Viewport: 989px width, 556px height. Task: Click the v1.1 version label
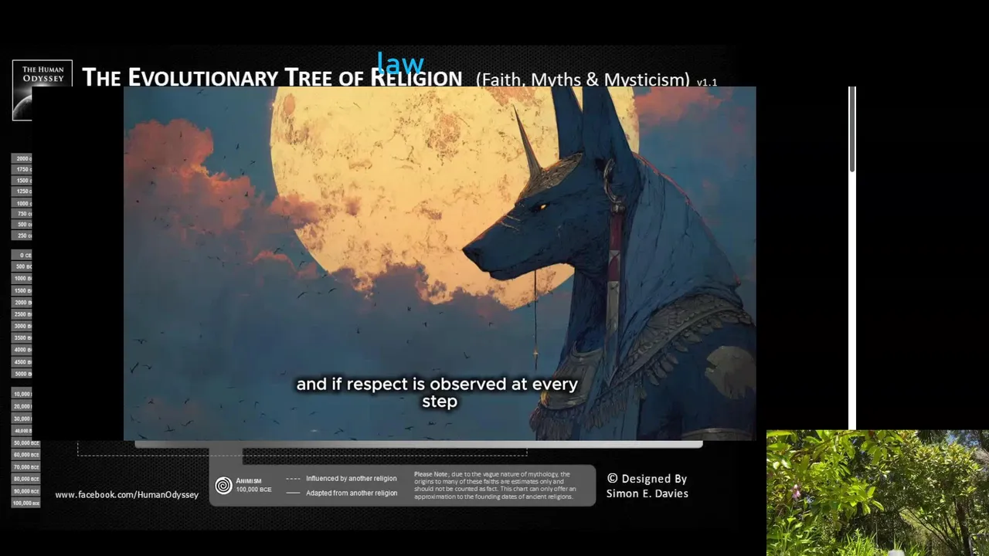pyautogui.click(x=707, y=82)
